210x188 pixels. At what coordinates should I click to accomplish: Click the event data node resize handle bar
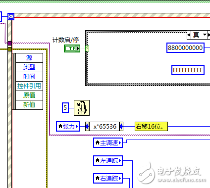point(14,82)
